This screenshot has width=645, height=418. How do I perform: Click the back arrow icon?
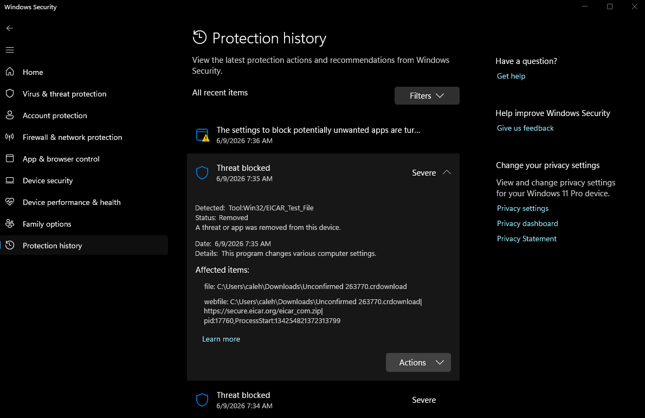[9, 28]
